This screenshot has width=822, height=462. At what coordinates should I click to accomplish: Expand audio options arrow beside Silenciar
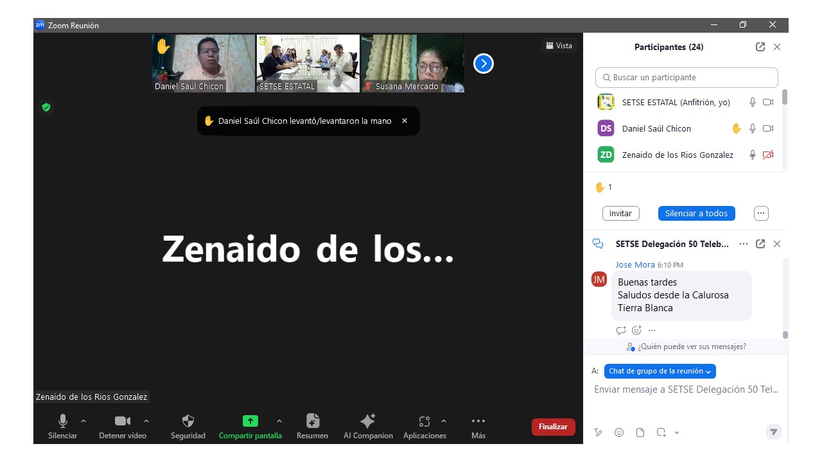[83, 421]
